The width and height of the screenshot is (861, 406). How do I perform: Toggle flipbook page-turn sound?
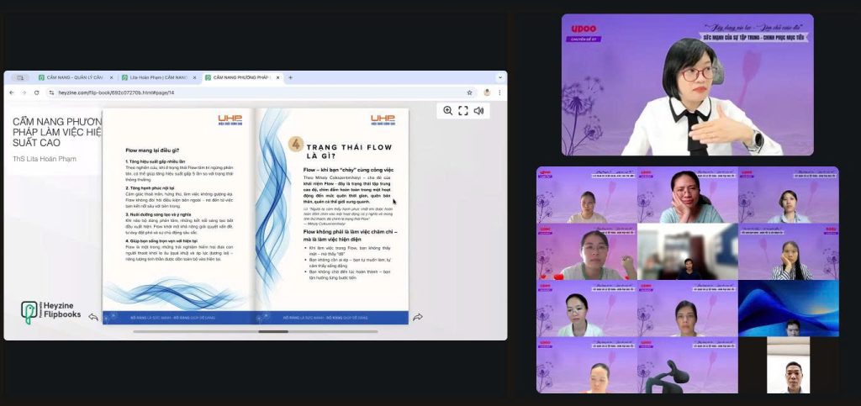pyautogui.click(x=478, y=110)
